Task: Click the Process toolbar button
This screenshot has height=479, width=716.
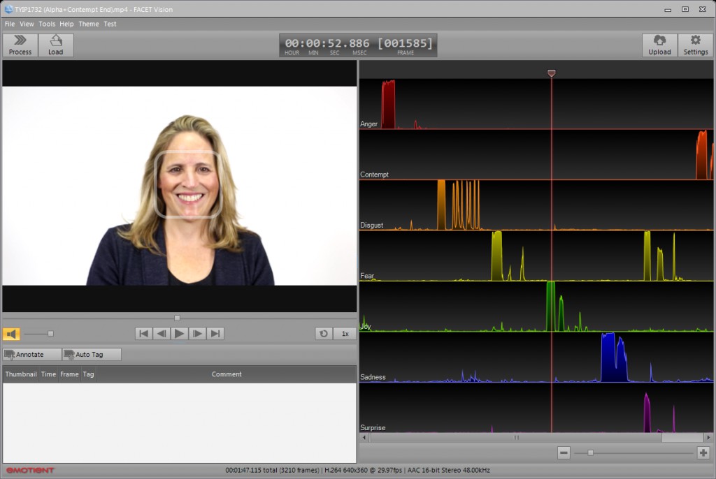Action: [20, 45]
